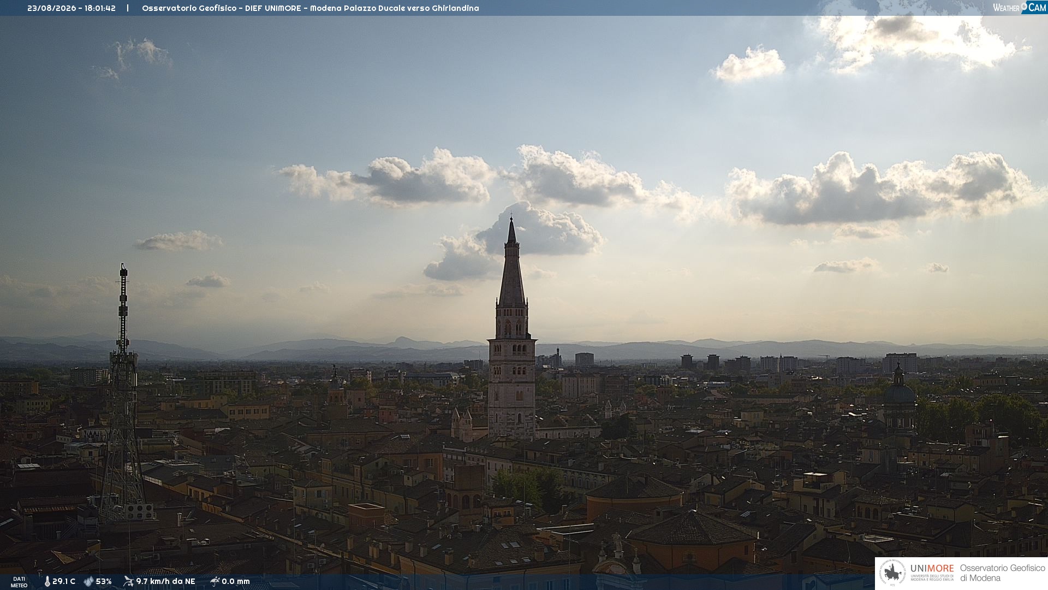The height and width of the screenshot is (590, 1048).
Task: Click the Modena Palazzo Ducale verso Ghirlandina caption
Action: [x=394, y=8]
